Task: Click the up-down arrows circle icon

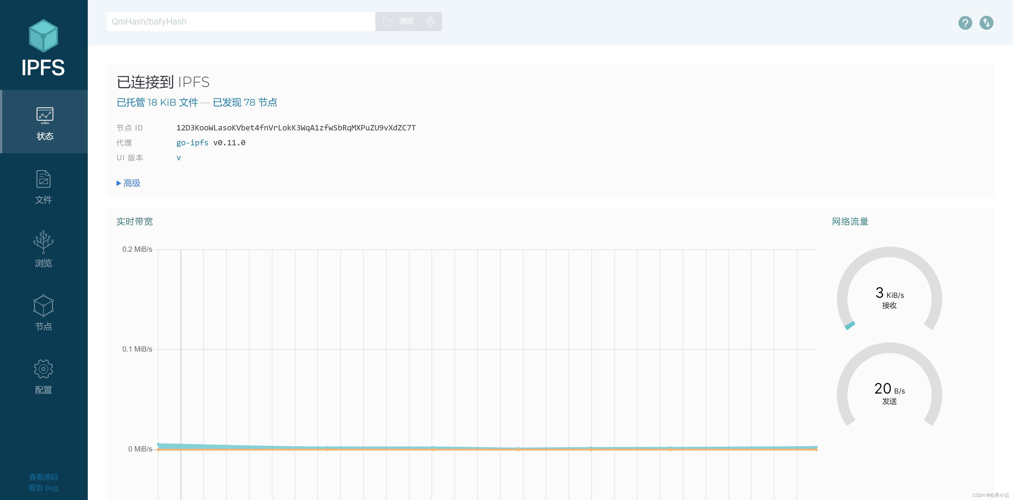Action: (x=986, y=23)
